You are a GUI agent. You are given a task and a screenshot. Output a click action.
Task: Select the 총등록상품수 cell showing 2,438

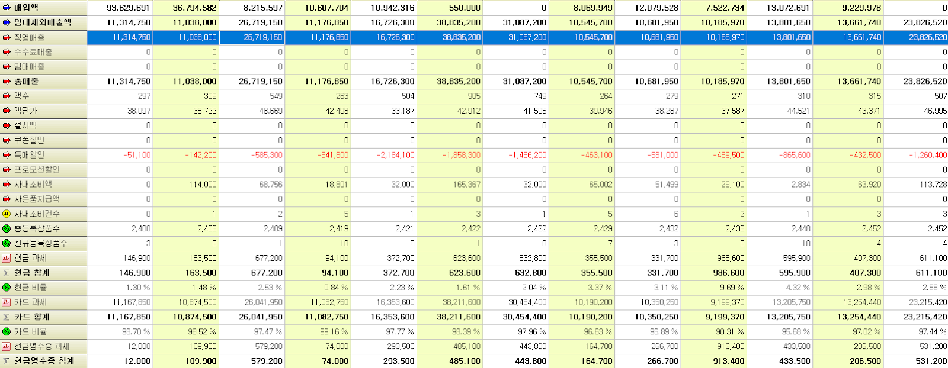click(x=714, y=228)
